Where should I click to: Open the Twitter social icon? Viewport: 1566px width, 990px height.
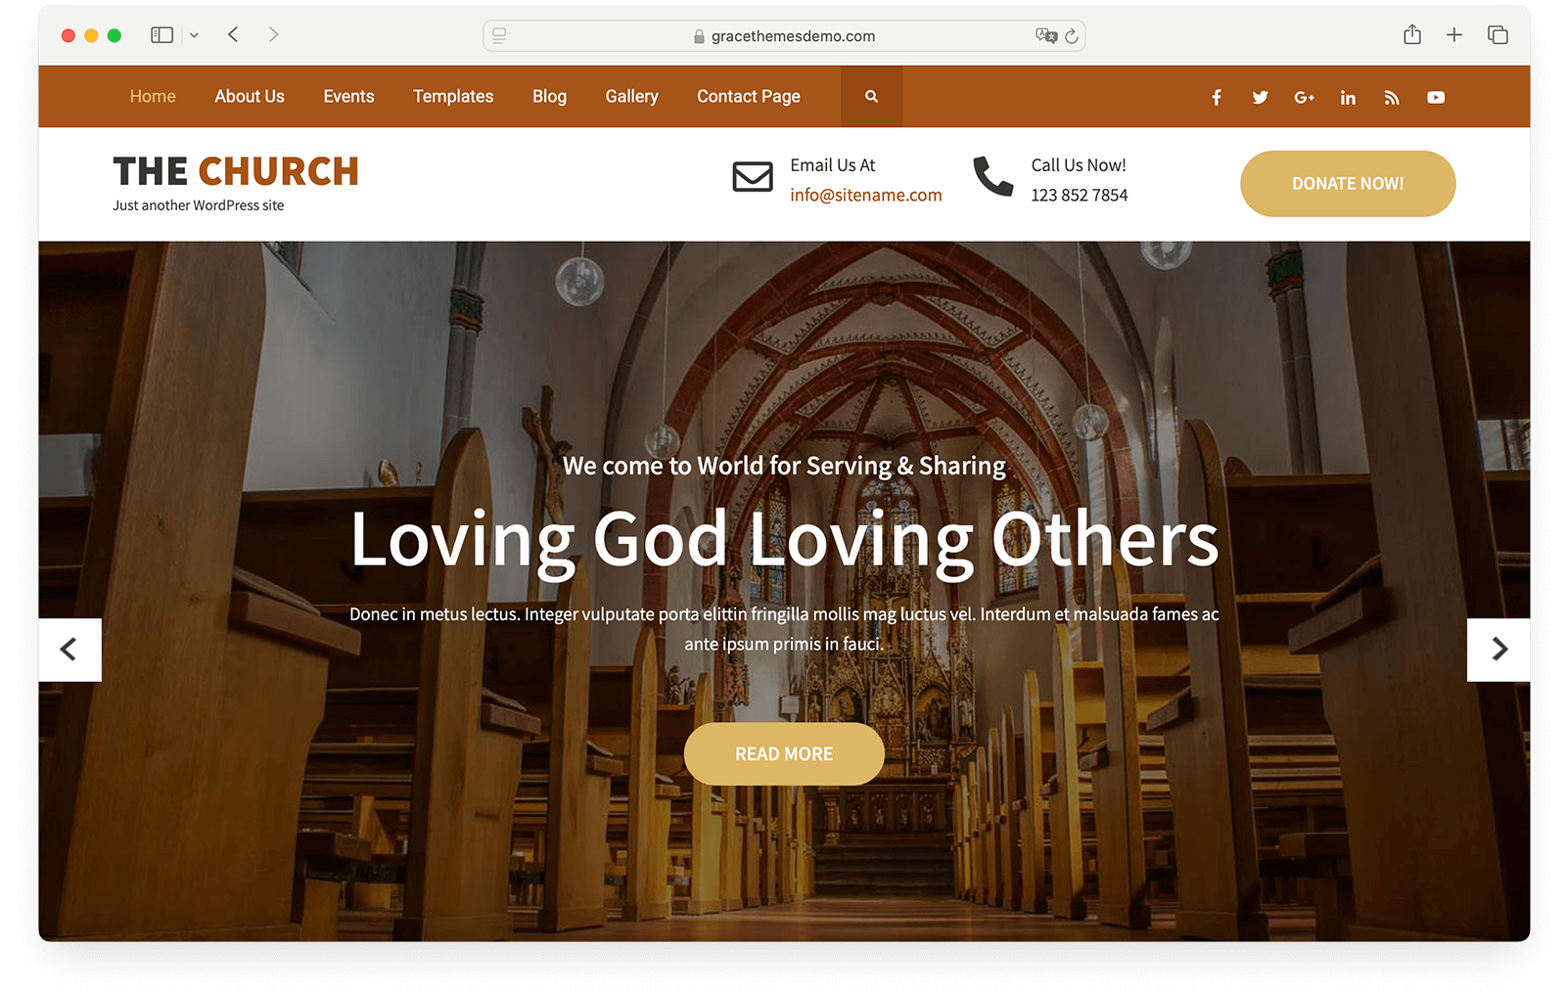[x=1260, y=97]
